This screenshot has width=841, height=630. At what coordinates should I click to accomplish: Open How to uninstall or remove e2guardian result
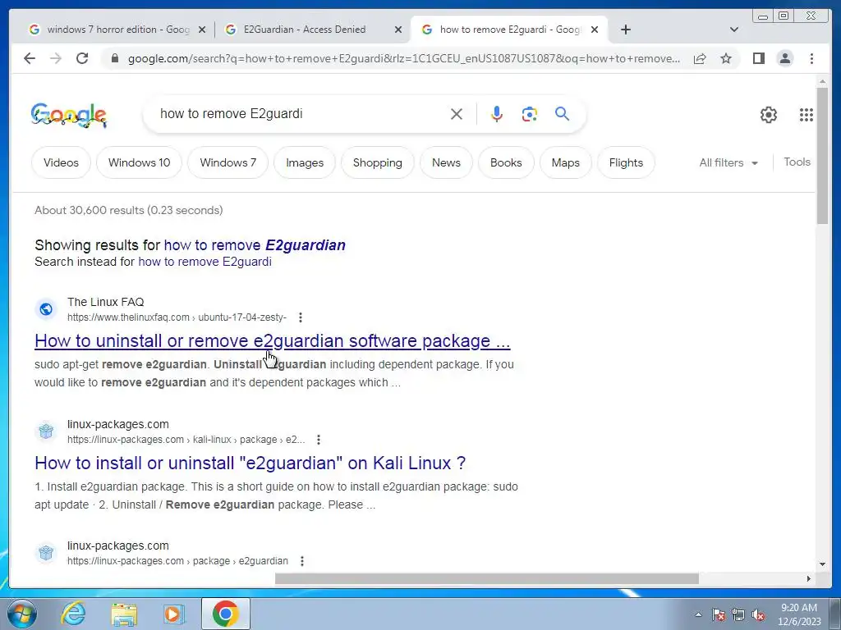click(273, 340)
